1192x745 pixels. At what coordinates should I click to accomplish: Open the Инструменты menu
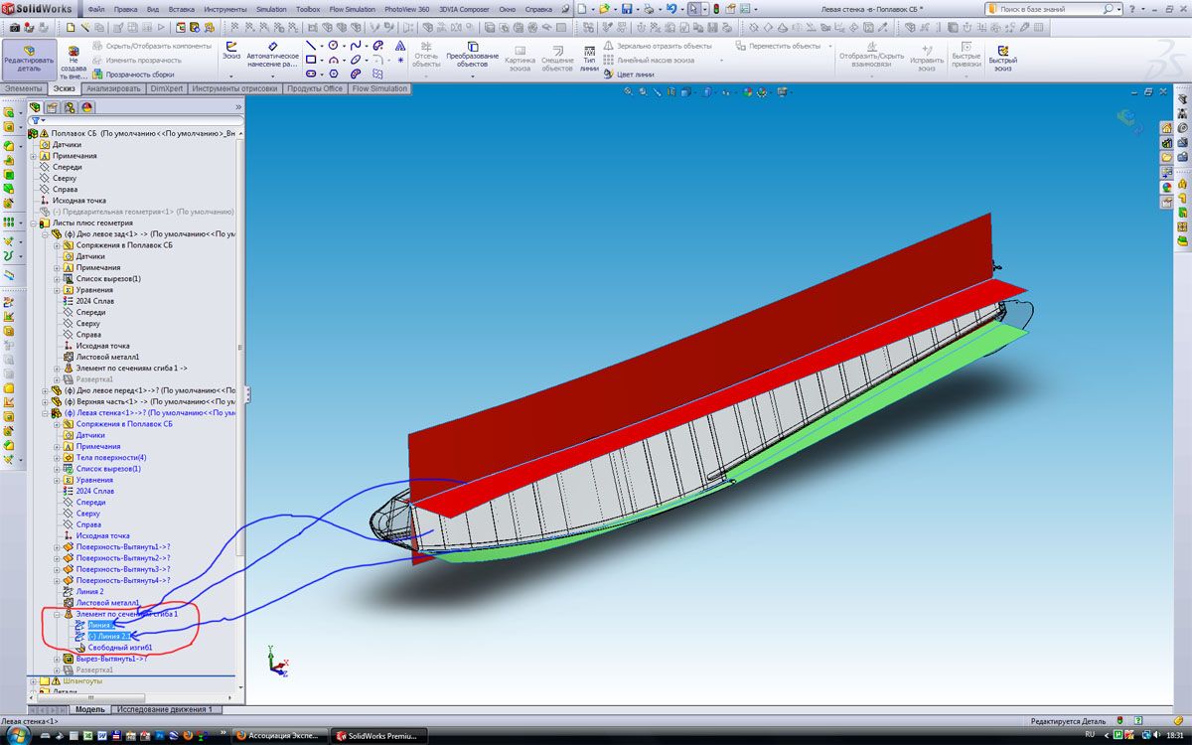coord(224,9)
